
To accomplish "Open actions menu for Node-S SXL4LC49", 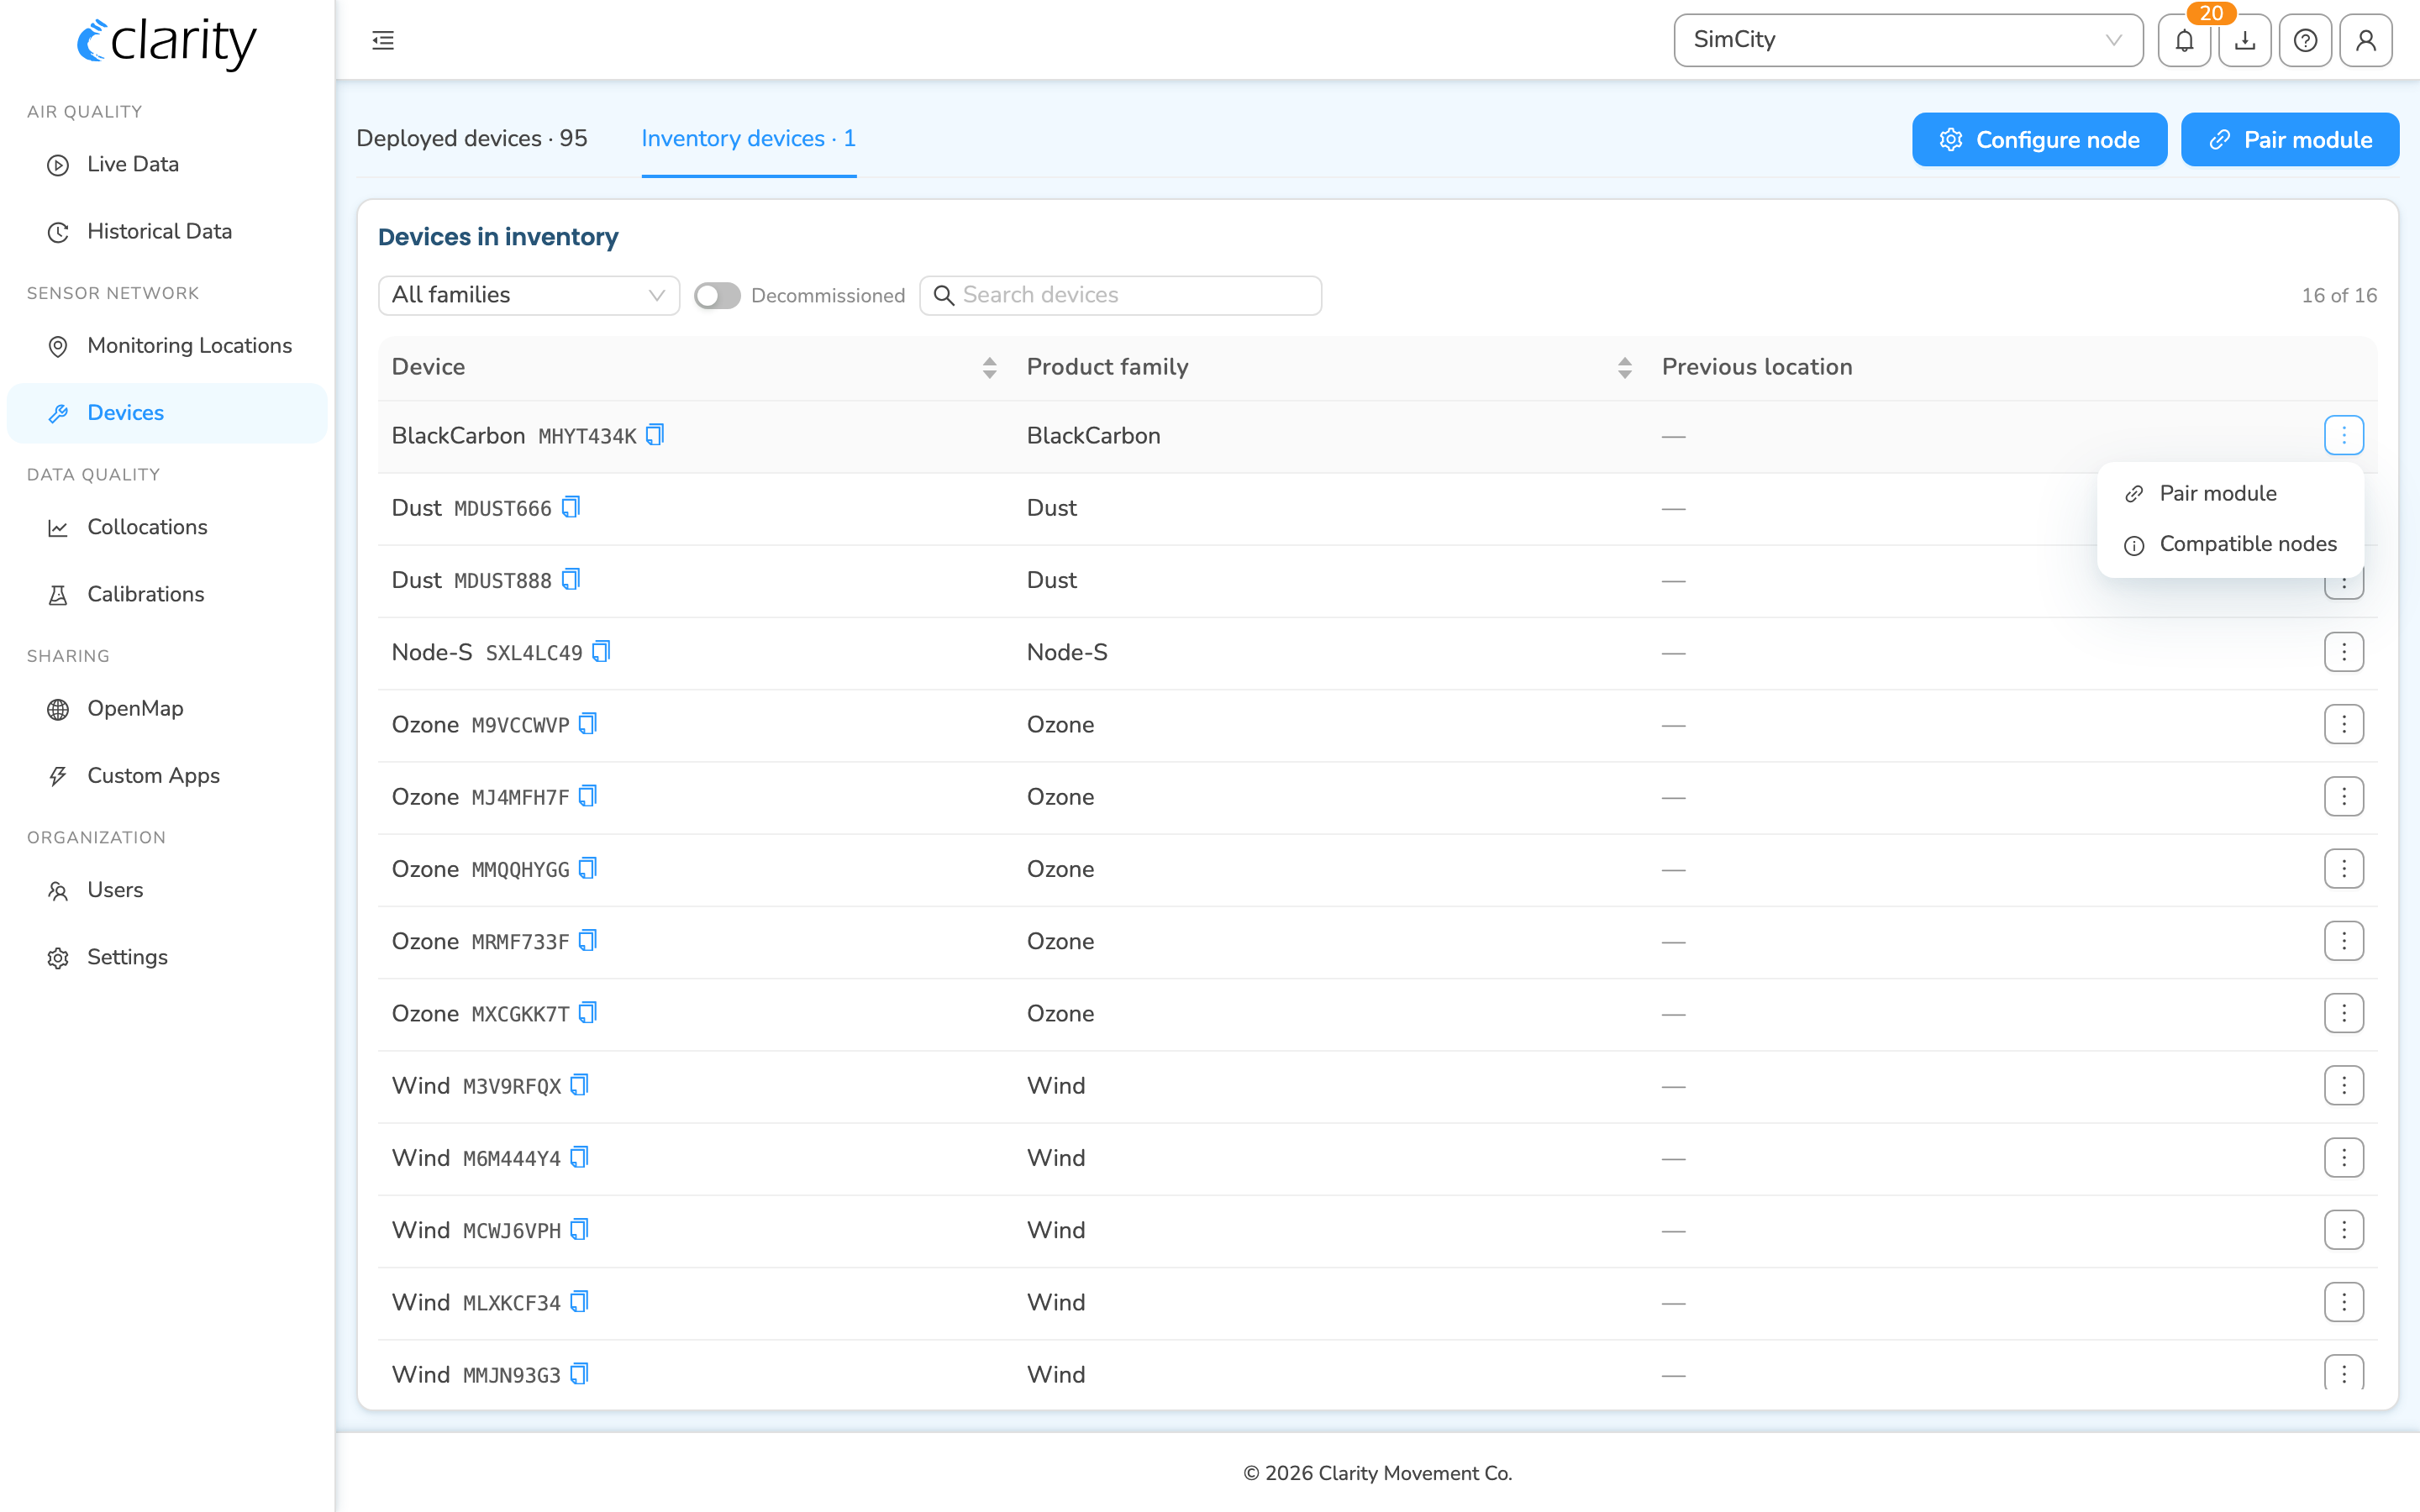I will click(x=2344, y=652).
